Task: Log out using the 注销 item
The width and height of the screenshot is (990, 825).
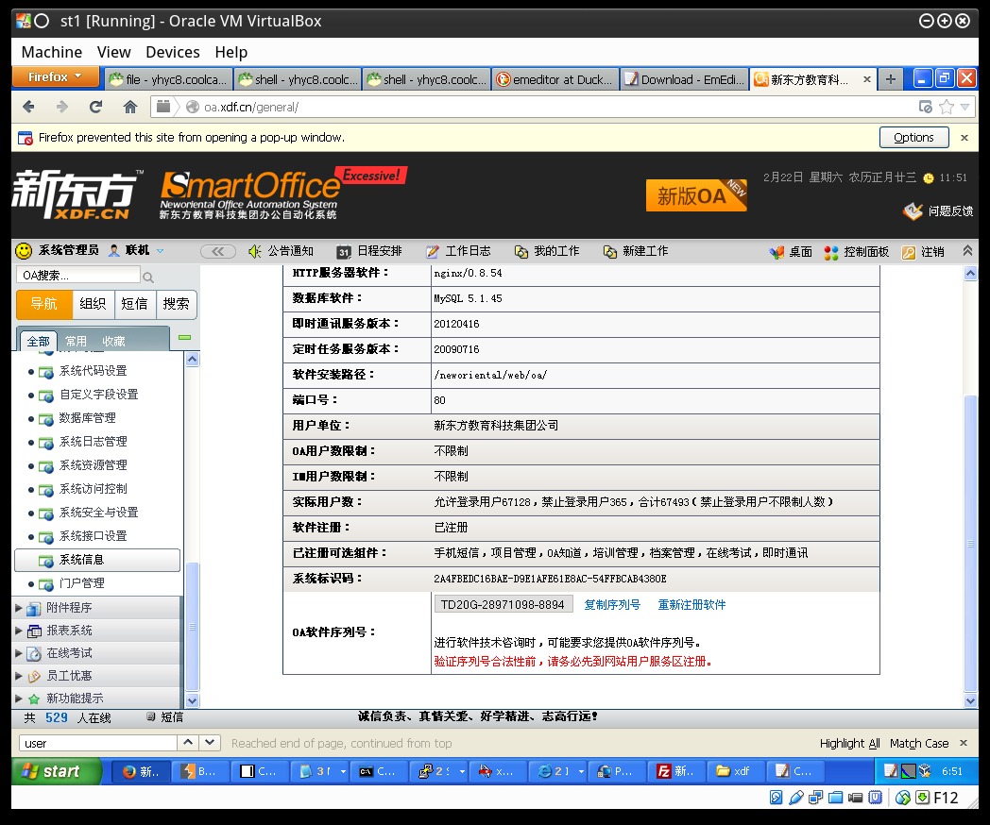Action: [923, 252]
